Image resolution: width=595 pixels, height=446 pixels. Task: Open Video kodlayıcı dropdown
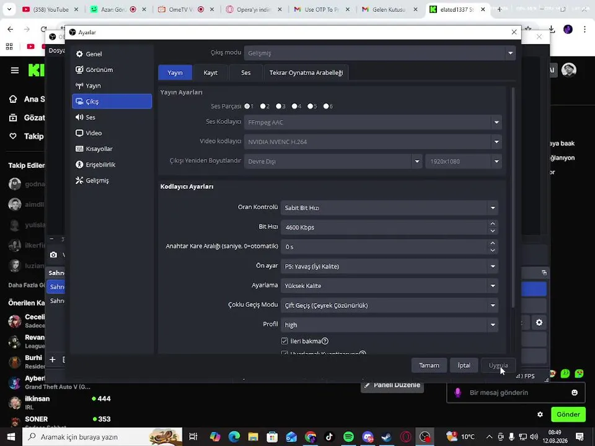(x=372, y=142)
